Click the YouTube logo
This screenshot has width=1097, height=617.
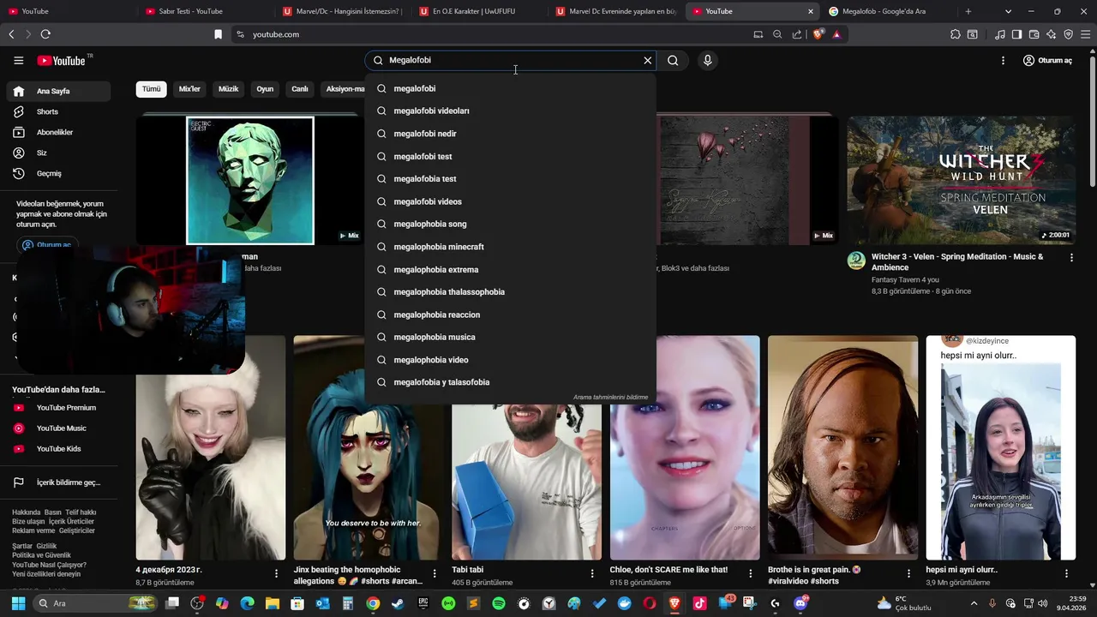pos(62,61)
